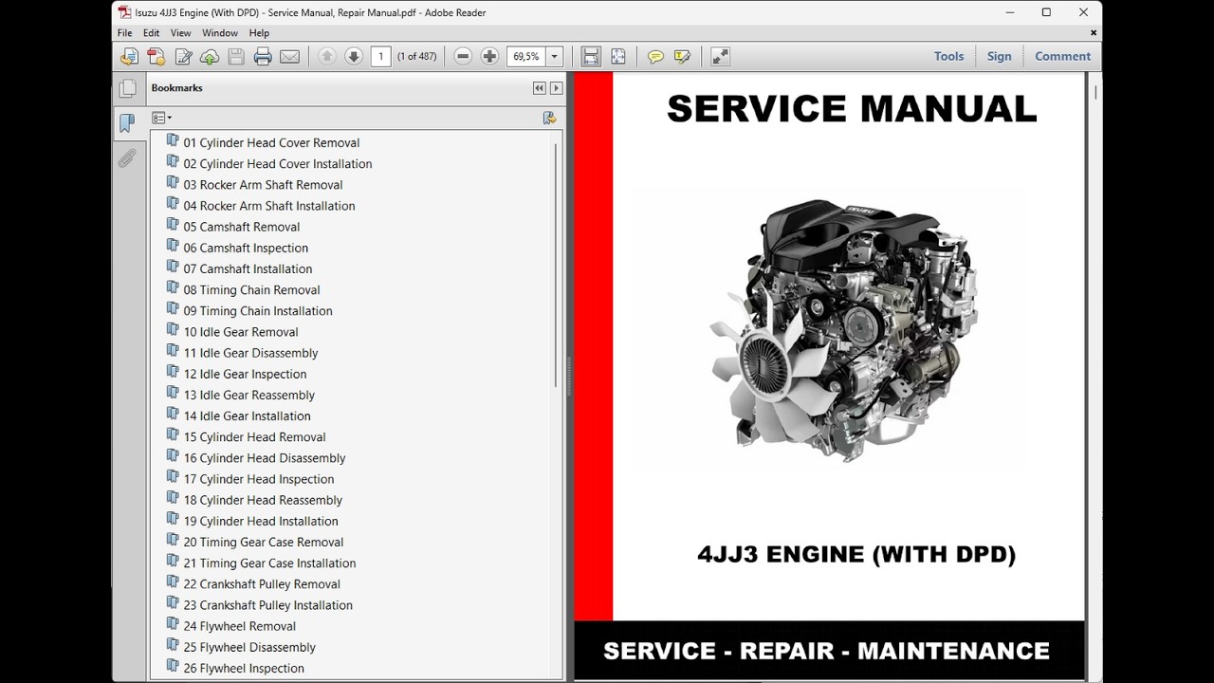Click bookmark icon beside 25 Flywheel Disassembly
The image size is (1214, 683).
[x=173, y=646]
